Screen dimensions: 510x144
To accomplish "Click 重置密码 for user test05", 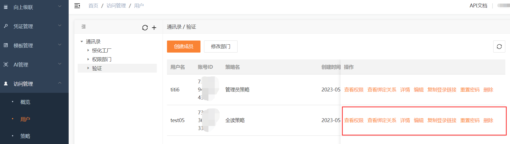I will (x=470, y=120).
